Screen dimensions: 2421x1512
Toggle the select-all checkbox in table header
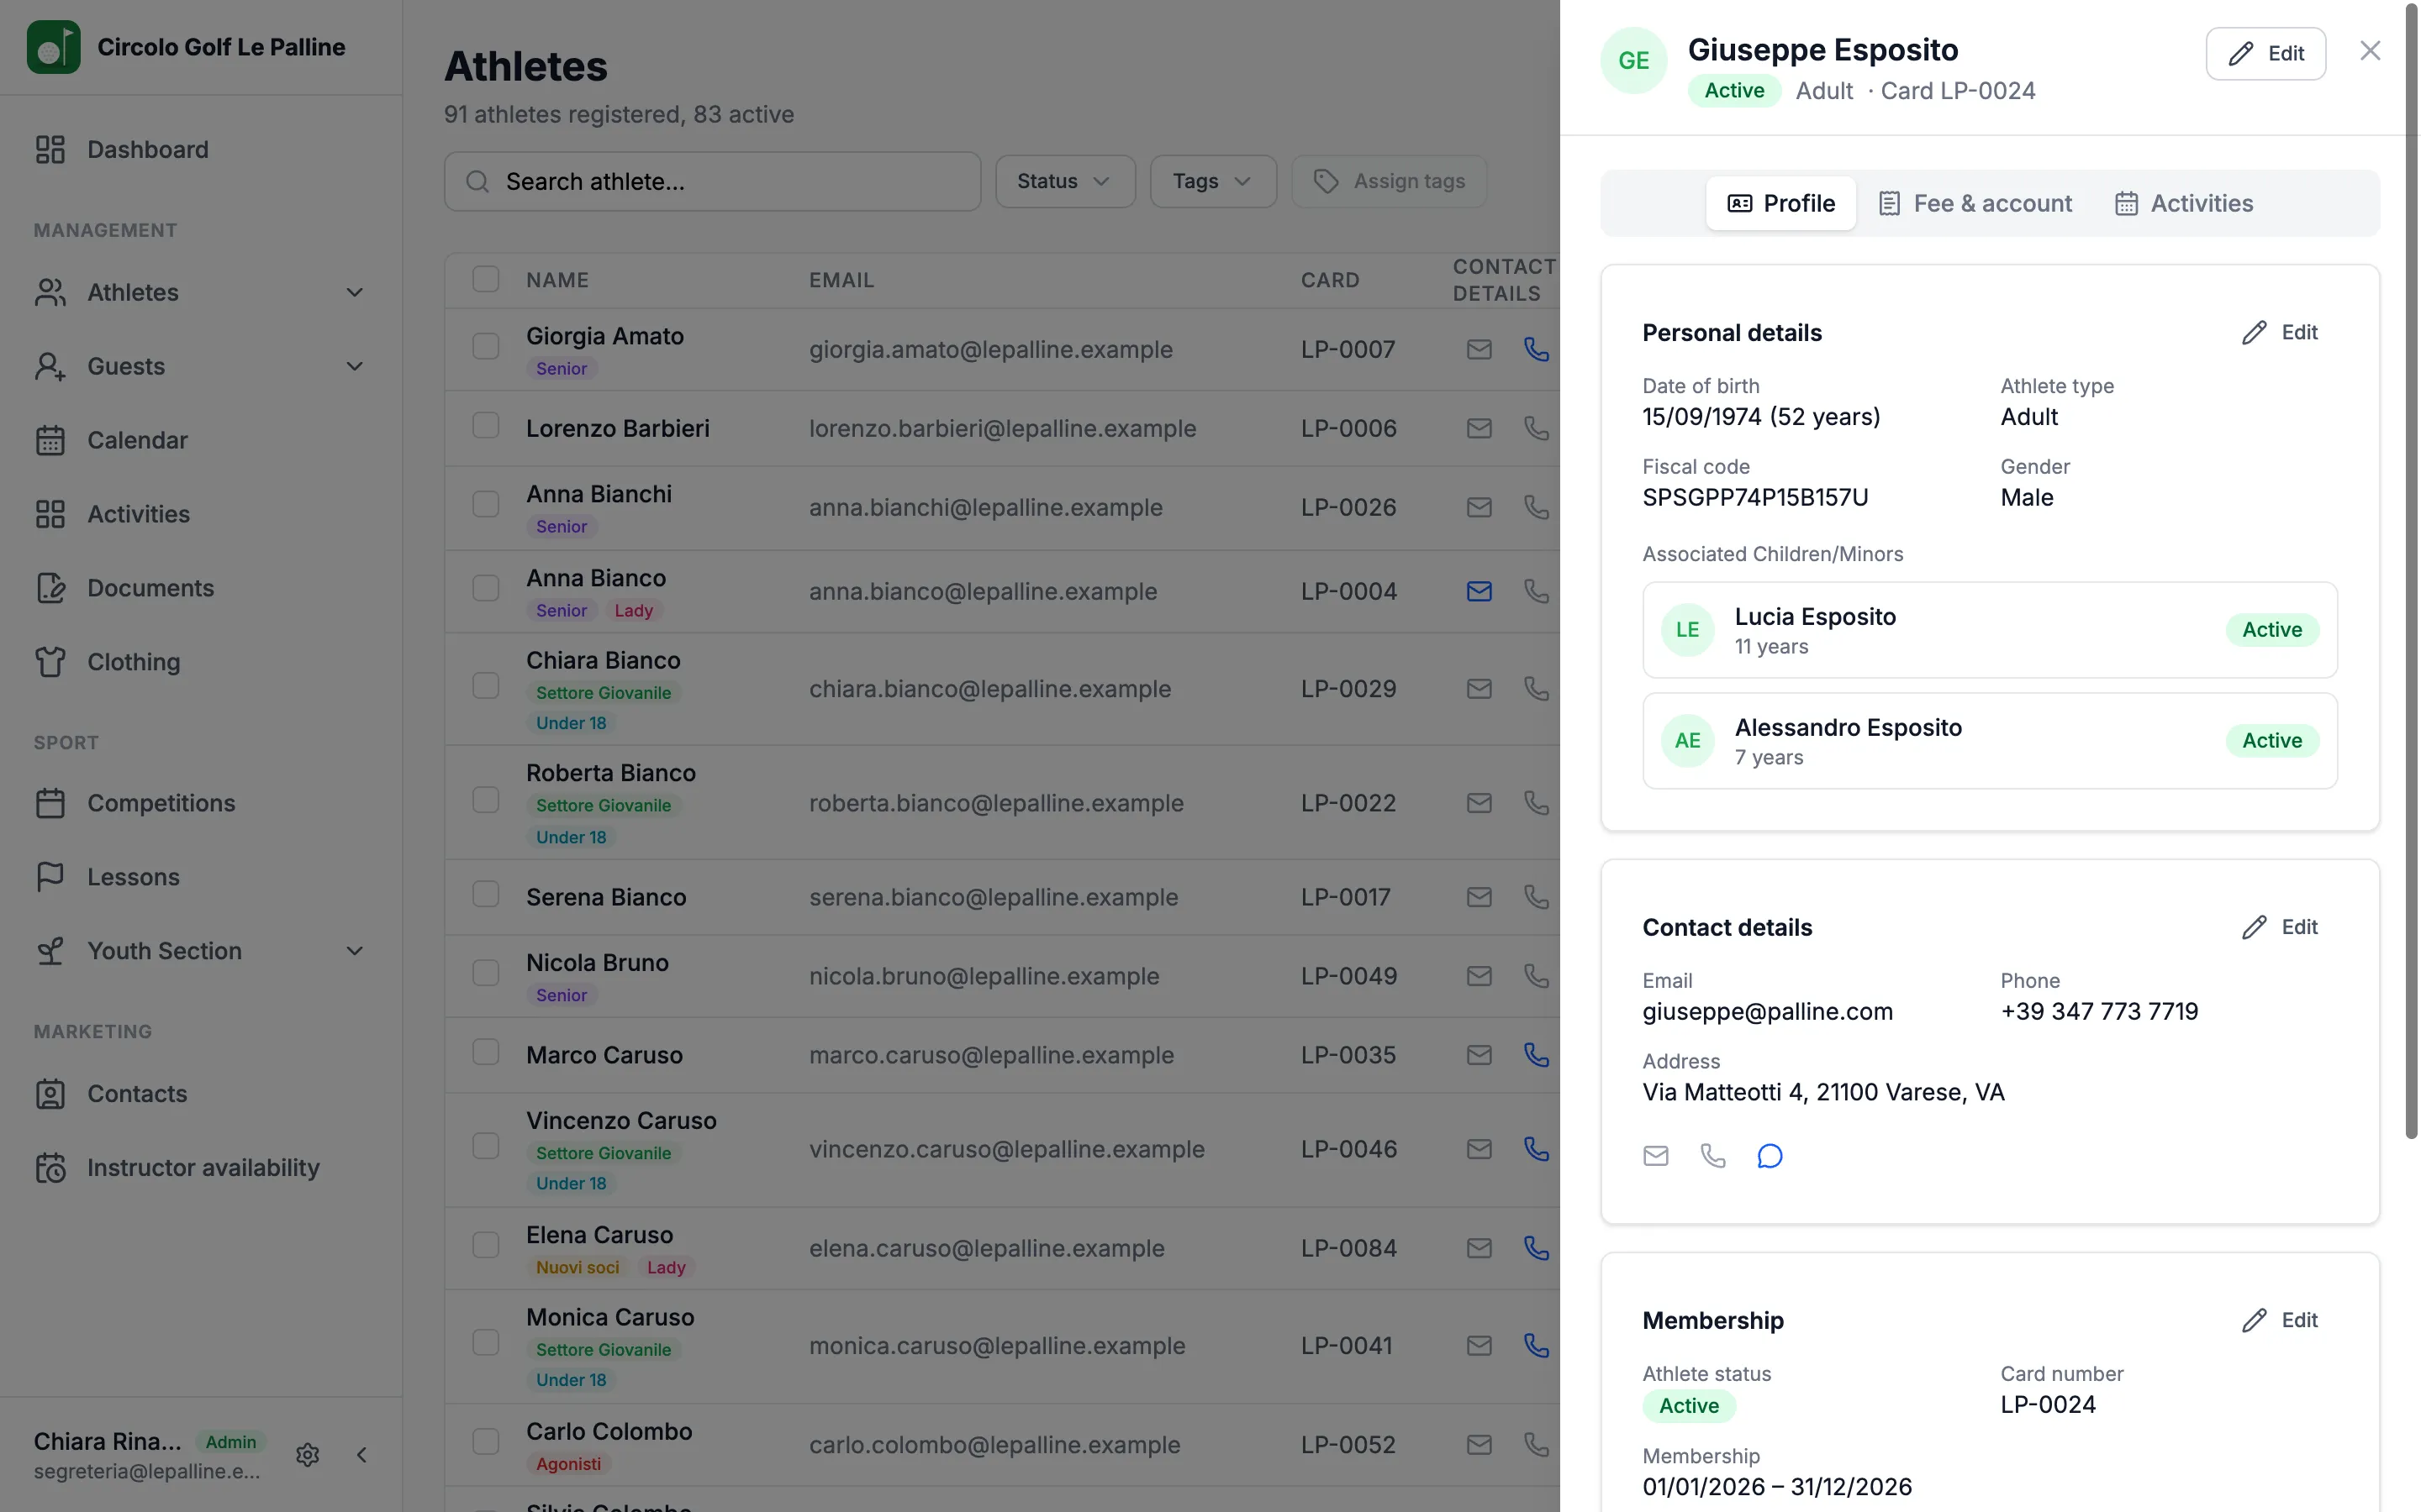(486, 279)
